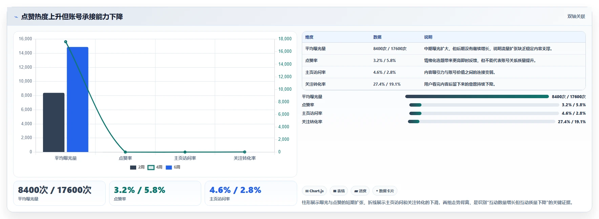The image size is (599, 219).
Task: Click the 点赞率 x-axis label
Action: pos(125,158)
